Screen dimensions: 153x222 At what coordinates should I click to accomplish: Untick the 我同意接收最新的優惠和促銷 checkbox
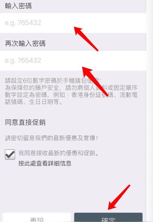pyautogui.click(x=10, y=154)
